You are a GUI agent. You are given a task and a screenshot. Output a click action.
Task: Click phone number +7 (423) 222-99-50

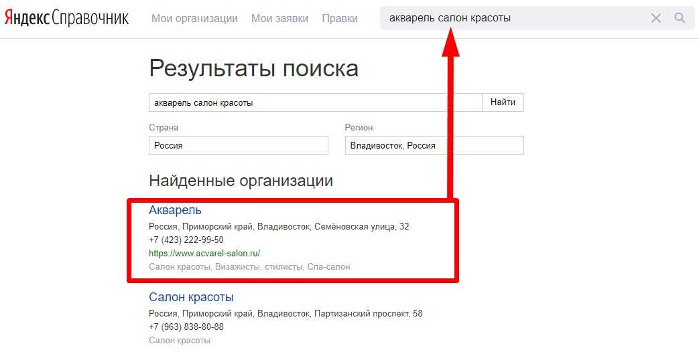point(186,240)
